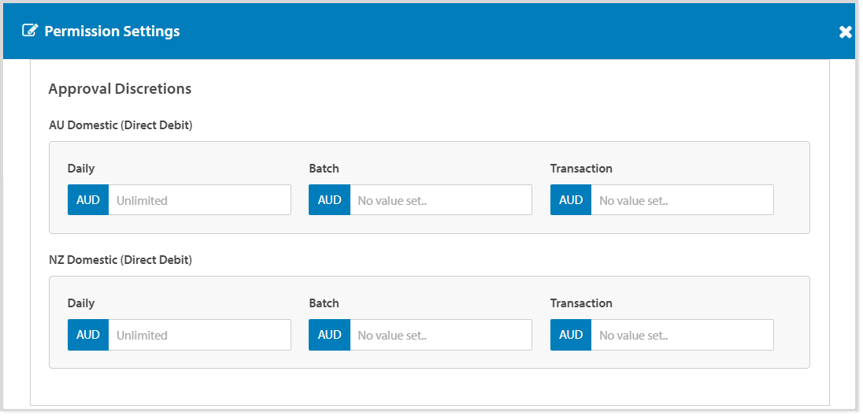This screenshot has width=863, height=416.
Task: Click the Permission Settings title text
Action: click(x=112, y=32)
